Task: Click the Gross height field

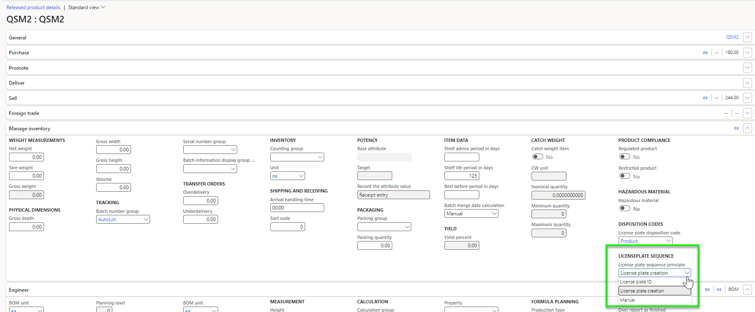Action: 114,169
